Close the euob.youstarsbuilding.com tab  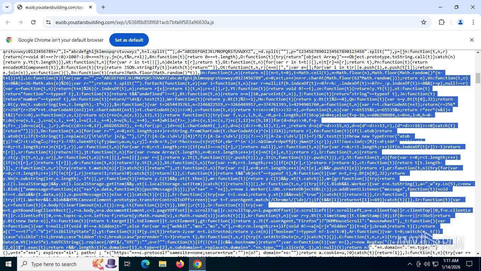tap(90, 7)
